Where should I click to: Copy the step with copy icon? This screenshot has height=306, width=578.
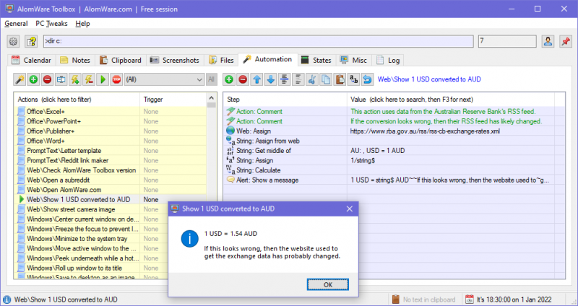click(326, 79)
